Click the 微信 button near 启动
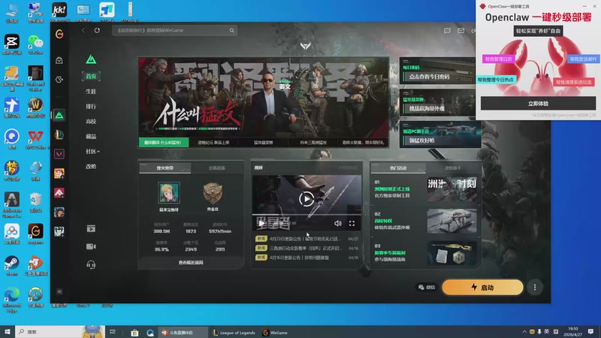 click(427, 287)
